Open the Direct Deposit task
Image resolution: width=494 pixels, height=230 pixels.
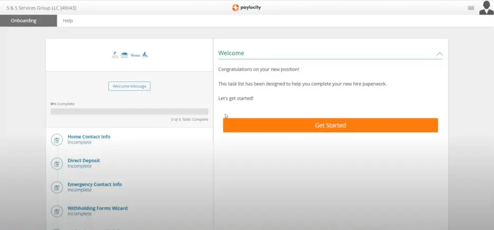click(83, 161)
